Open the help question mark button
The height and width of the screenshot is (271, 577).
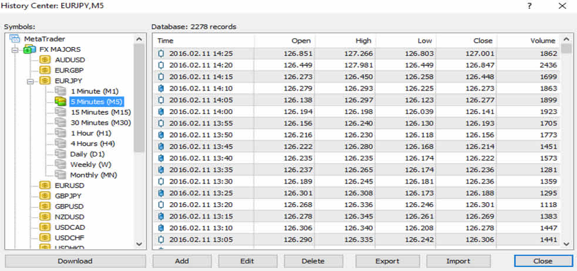529,6
